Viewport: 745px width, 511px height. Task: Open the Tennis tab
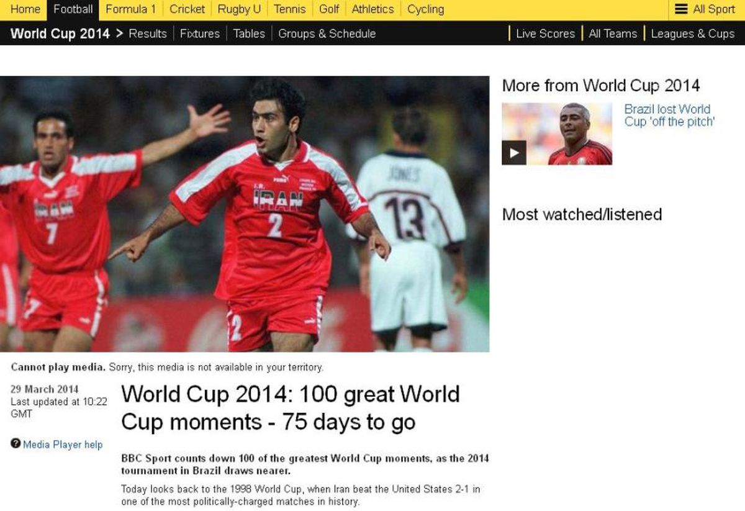tap(290, 9)
